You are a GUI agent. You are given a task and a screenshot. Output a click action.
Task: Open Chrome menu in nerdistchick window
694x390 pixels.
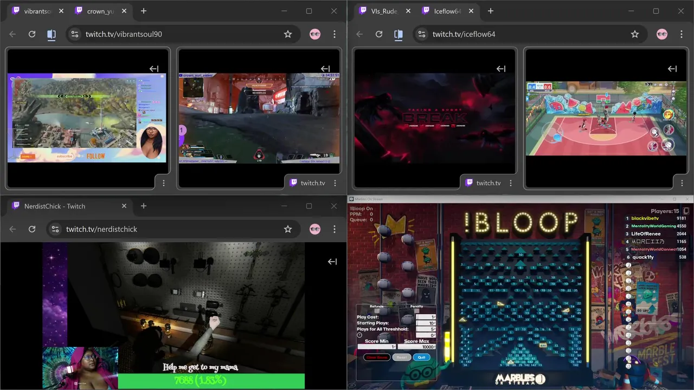tap(335, 229)
